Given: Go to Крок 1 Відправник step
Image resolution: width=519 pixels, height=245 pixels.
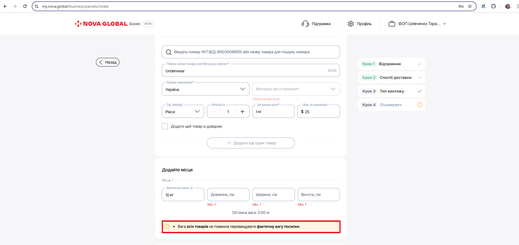Looking at the screenshot, I should [x=391, y=64].
